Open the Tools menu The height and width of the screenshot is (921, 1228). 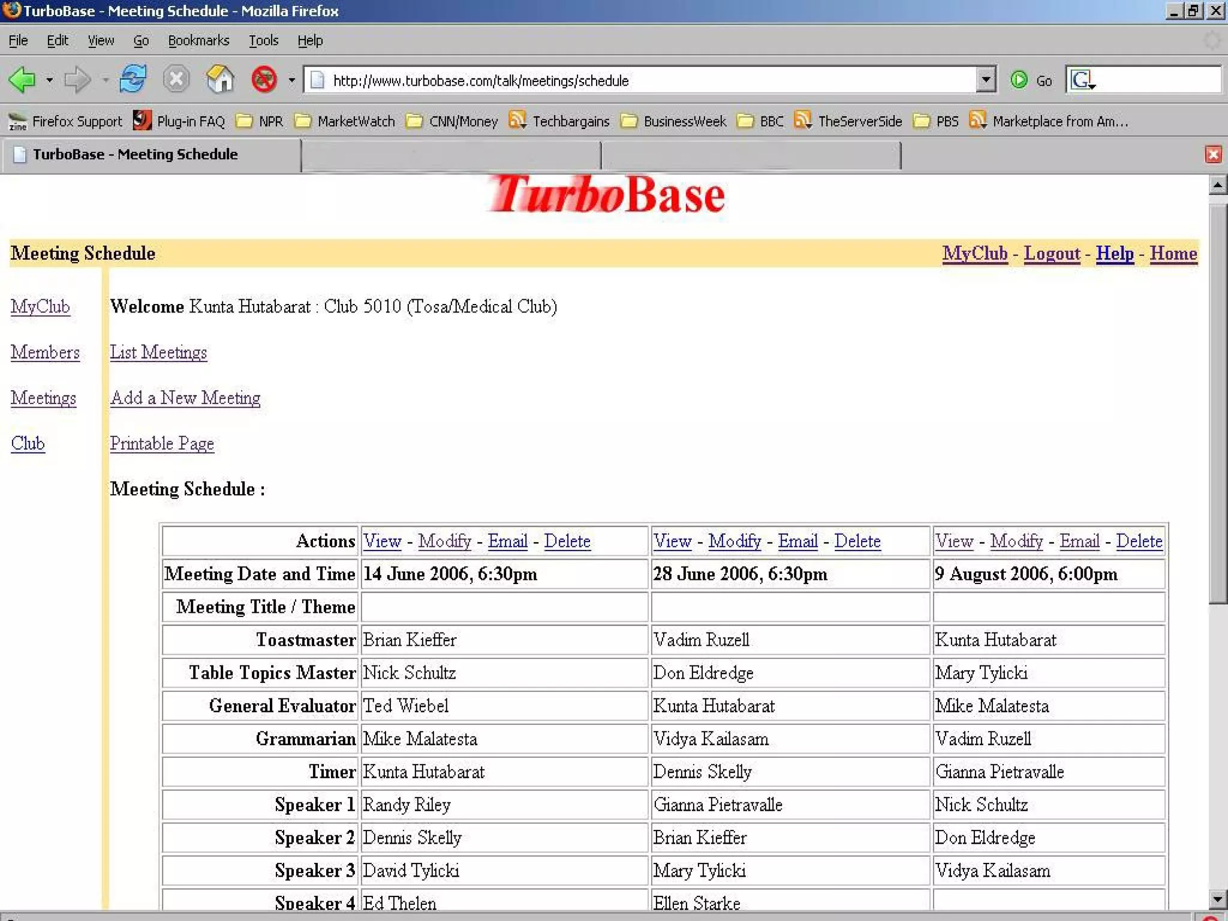pyautogui.click(x=263, y=40)
